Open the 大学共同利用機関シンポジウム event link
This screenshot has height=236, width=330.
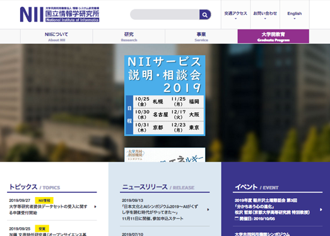coord(262,234)
